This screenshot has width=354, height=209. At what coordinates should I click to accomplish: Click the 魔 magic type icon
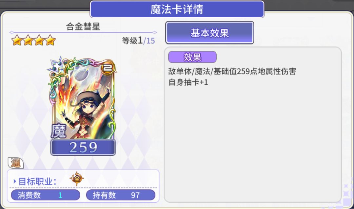coord(58,131)
